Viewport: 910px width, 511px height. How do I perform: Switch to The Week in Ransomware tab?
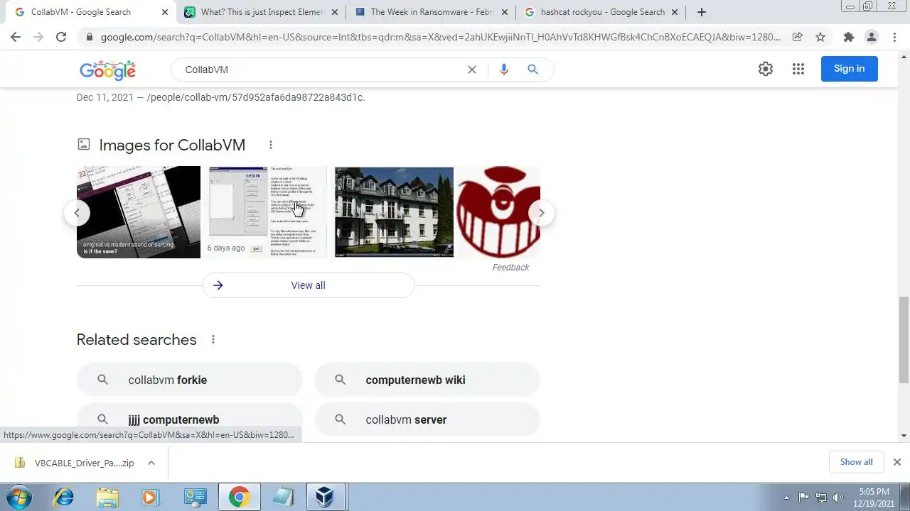coord(431,12)
